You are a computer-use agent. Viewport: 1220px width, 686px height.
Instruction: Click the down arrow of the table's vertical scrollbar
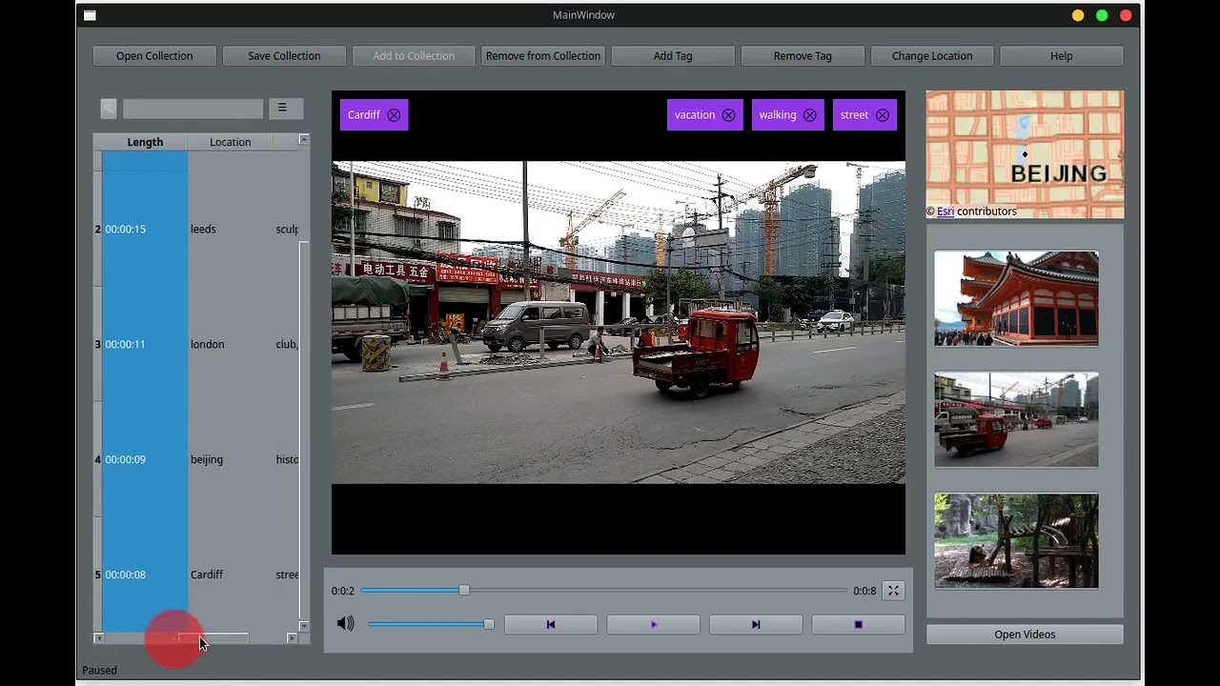click(x=304, y=626)
